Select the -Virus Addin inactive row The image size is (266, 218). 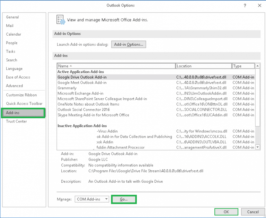pos(156,131)
